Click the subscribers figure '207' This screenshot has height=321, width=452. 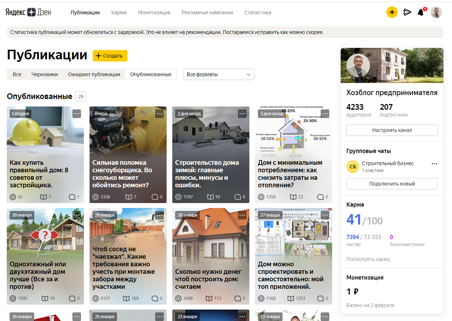tap(386, 107)
